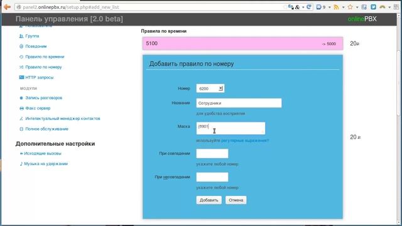Image resolution: width=402 pixels, height=226 pixels.
Task: Click the При совпадении input field
Action: tap(212, 153)
